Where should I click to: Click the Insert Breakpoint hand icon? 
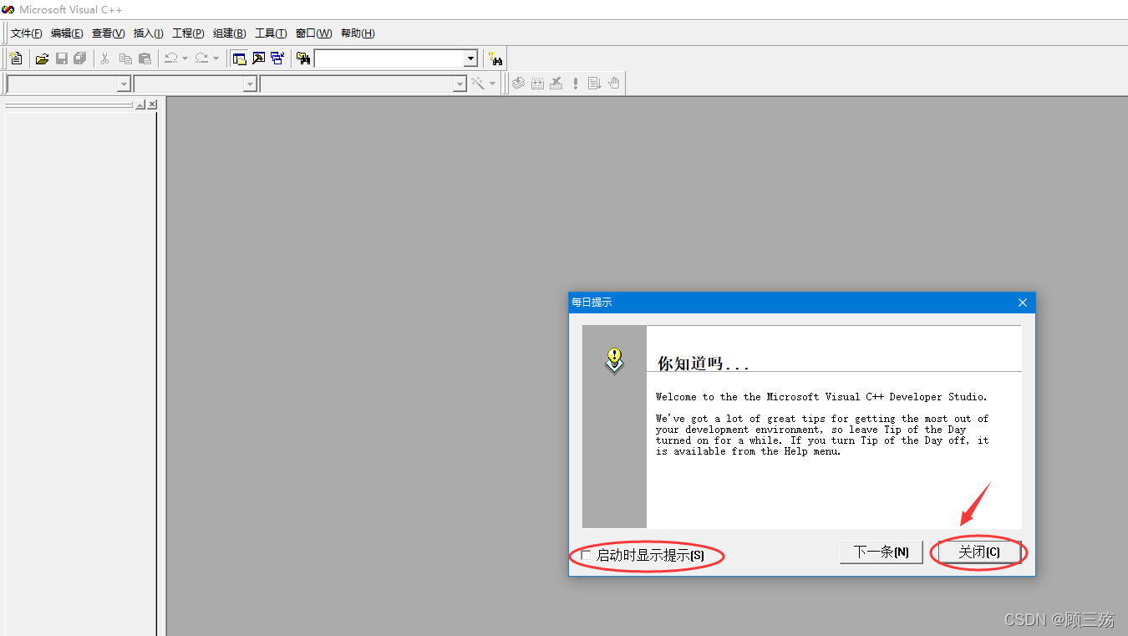tap(614, 84)
